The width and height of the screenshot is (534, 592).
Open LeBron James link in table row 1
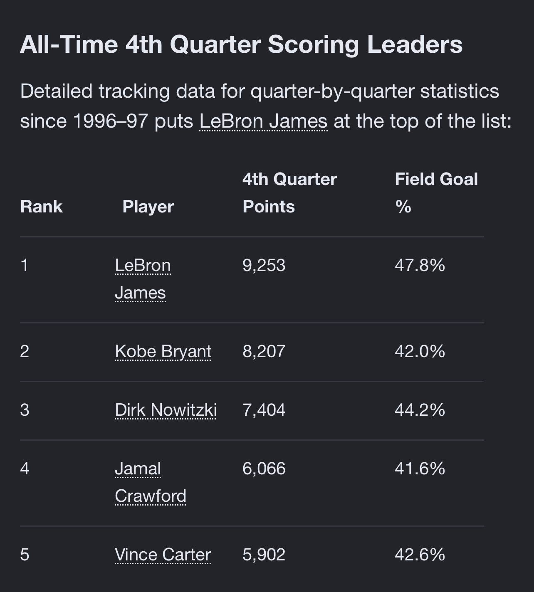(143, 279)
